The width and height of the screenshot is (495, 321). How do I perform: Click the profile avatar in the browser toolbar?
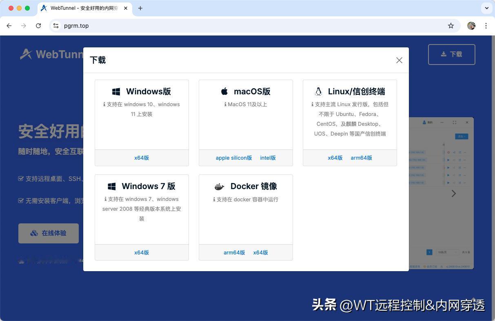[471, 26]
